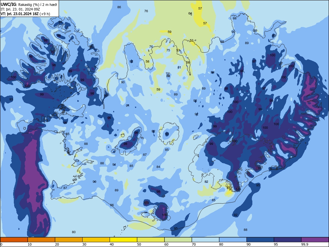Screen dimensions: 329x247
Task: Click the 'VT: þri. 23.01.2024 18Z (+9 h)' line
Action: (25, 14)
